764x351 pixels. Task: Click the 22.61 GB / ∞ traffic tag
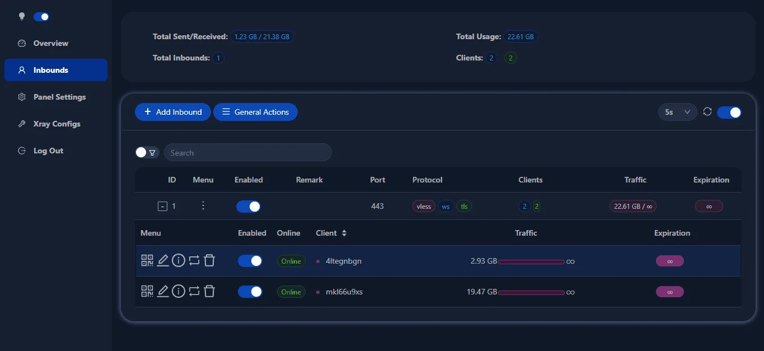(632, 206)
